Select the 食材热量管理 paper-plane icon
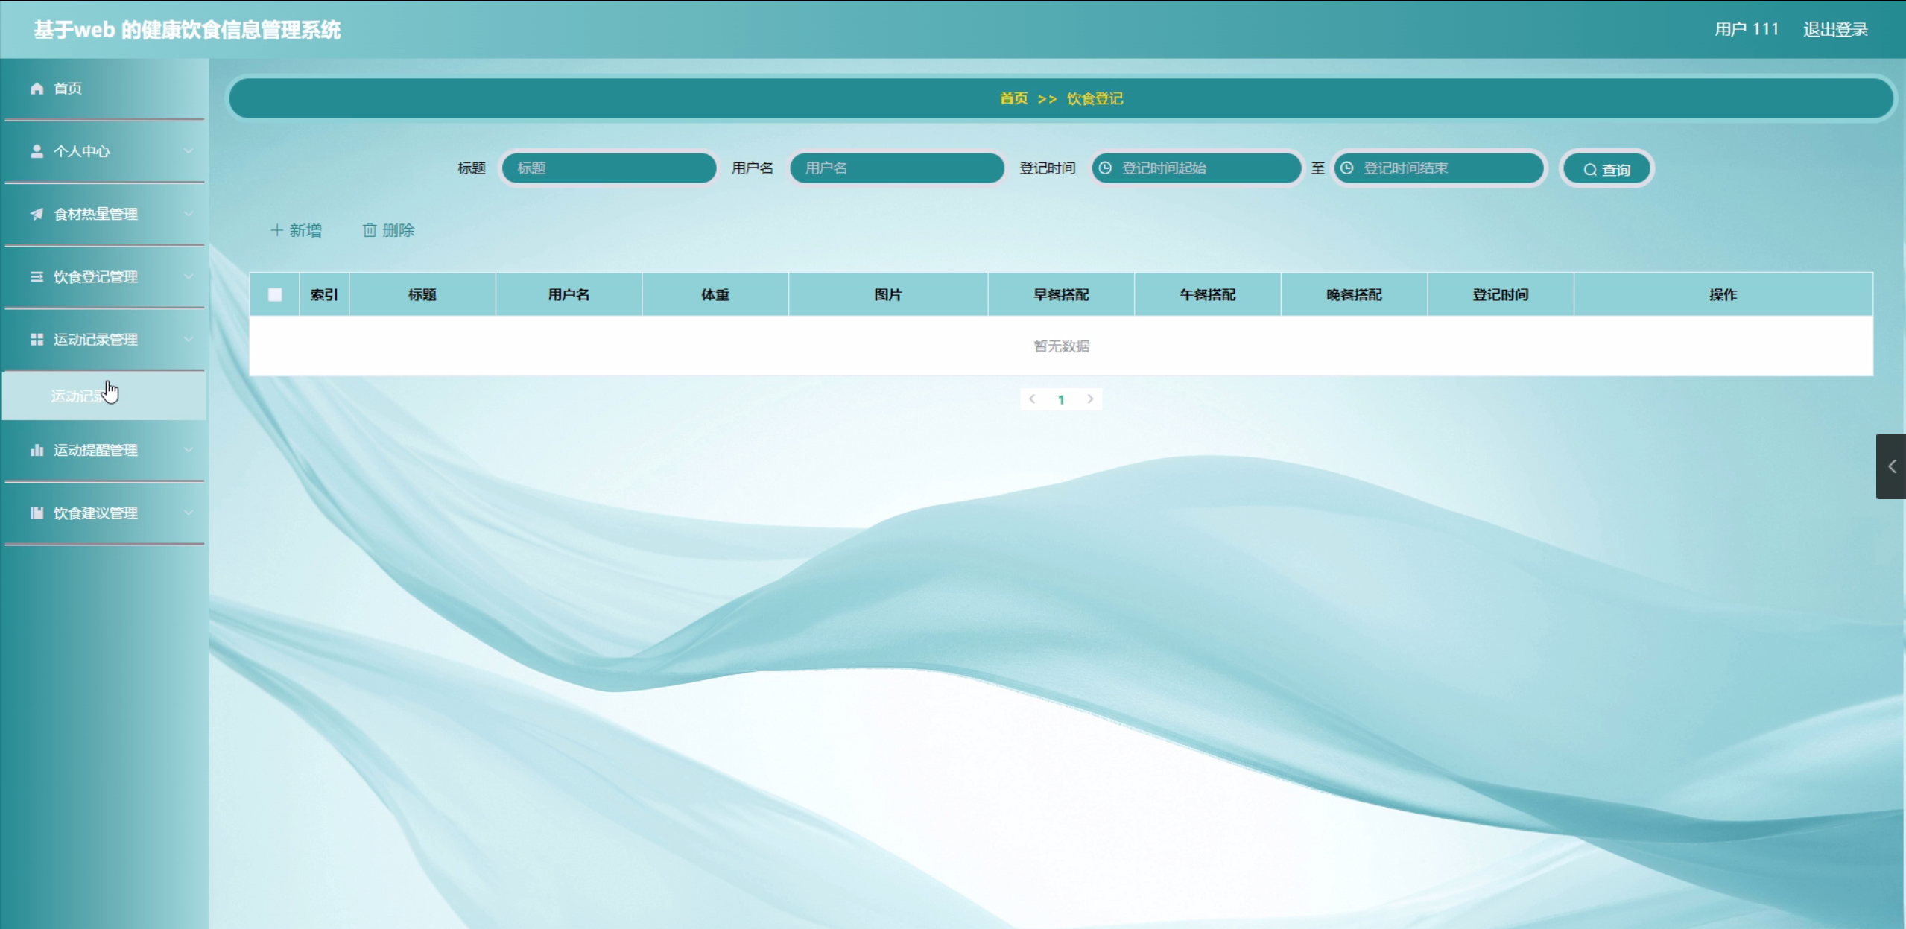1906x929 pixels. coord(36,214)
